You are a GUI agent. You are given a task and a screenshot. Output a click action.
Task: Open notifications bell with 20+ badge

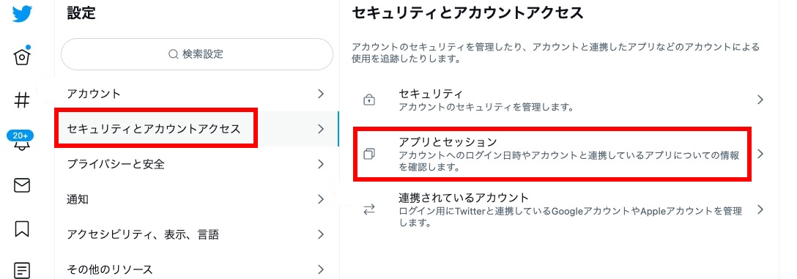tap(21, 141)
